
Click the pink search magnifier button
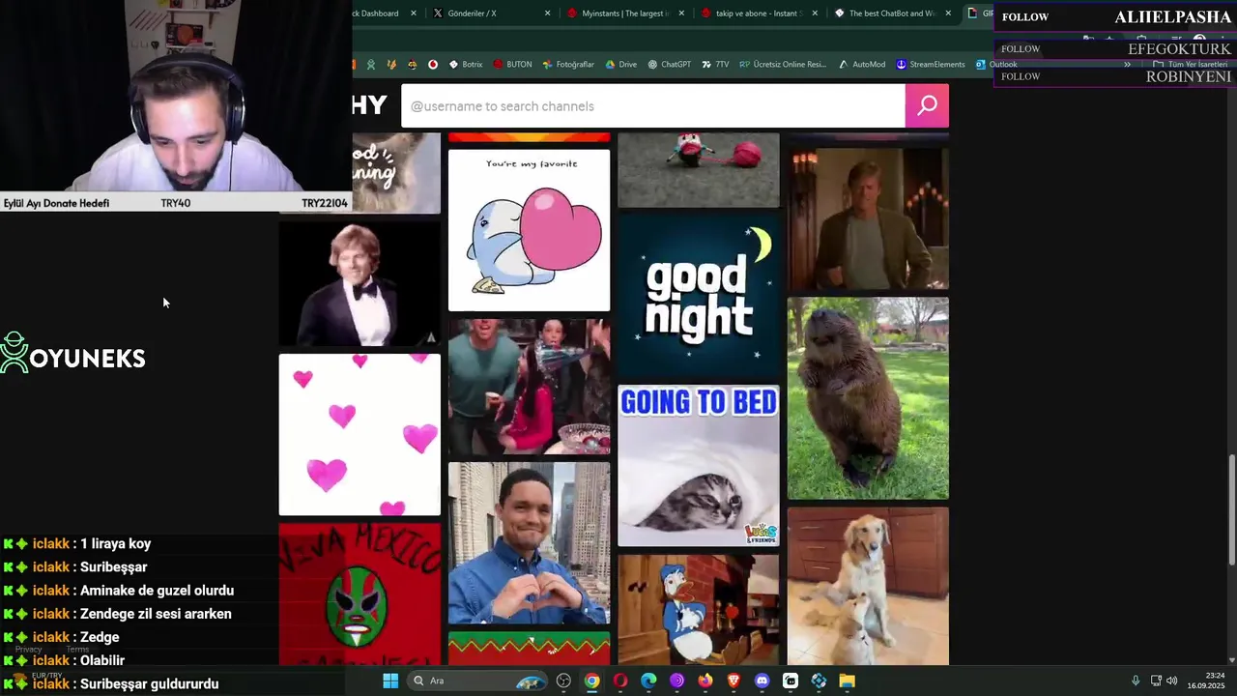[x=927, y=105]
